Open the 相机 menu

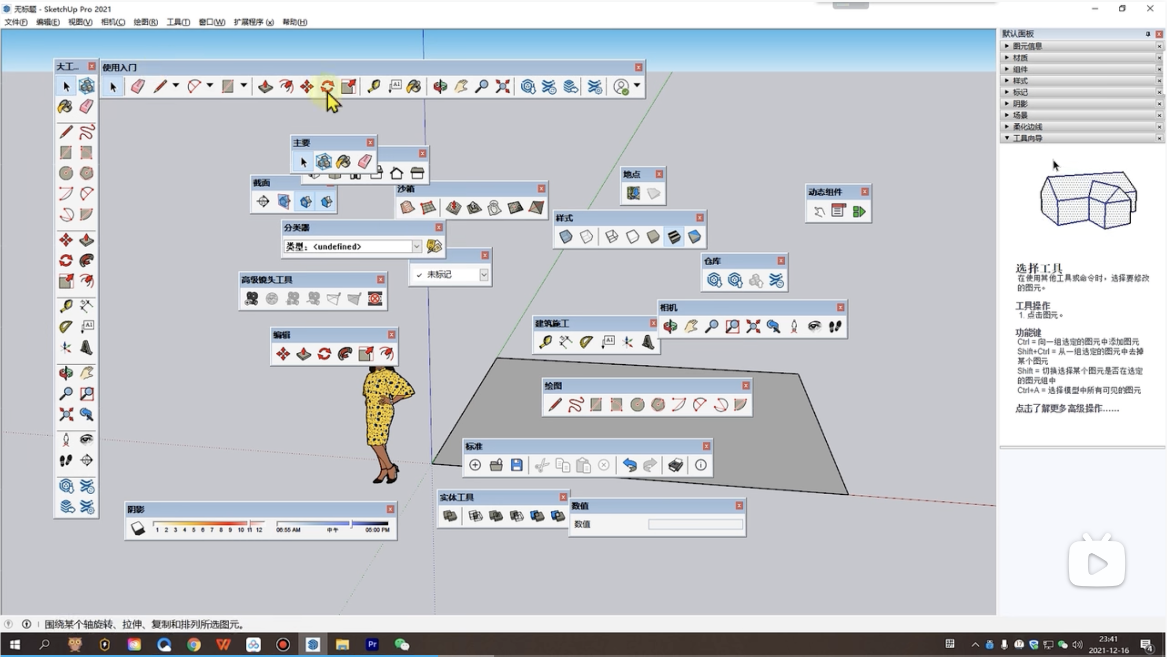pos(113,22)
